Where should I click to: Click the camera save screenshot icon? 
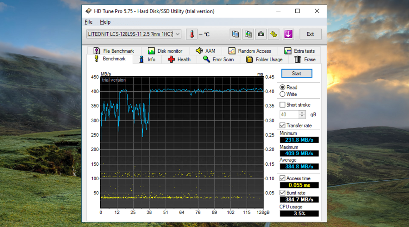pyautogui.click(x=261, y=34)
